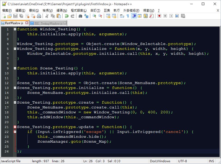Image resolution: width=221 pixels, height=164 pixels.
Task: Collapse the update function on line 21
Action: pyautogui.click(x=15, y=127)
